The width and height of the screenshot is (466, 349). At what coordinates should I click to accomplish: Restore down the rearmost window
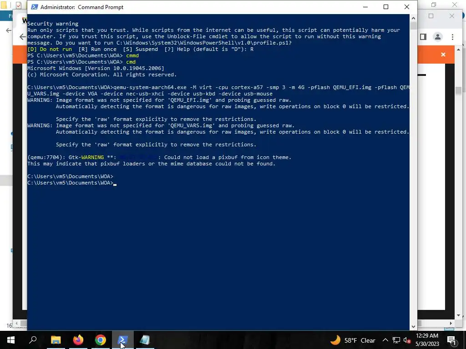pos(434,5)
